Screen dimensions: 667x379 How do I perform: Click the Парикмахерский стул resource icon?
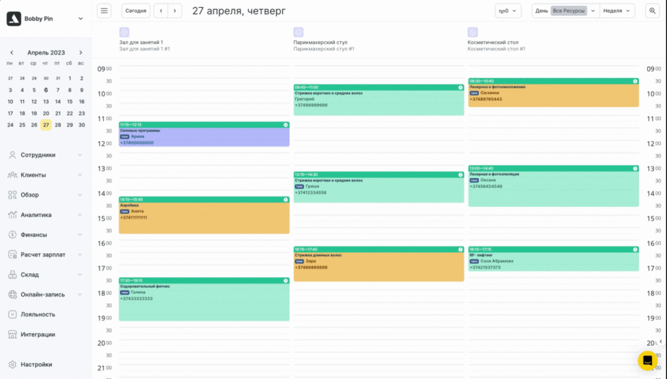298,32
